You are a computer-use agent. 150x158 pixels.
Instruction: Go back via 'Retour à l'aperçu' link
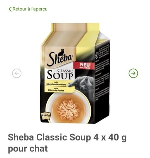28,9
